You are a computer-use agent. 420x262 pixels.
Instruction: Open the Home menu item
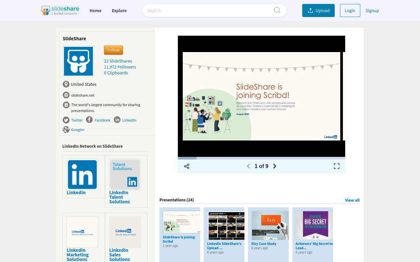point(95,10)
